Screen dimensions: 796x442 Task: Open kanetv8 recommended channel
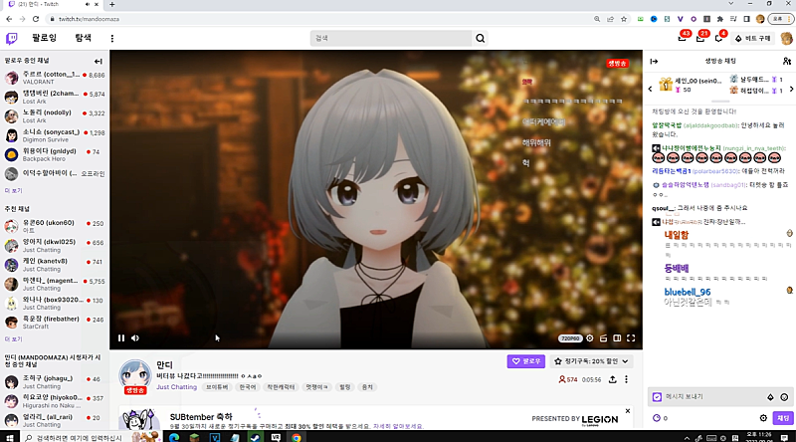click(x=55, y=265)
